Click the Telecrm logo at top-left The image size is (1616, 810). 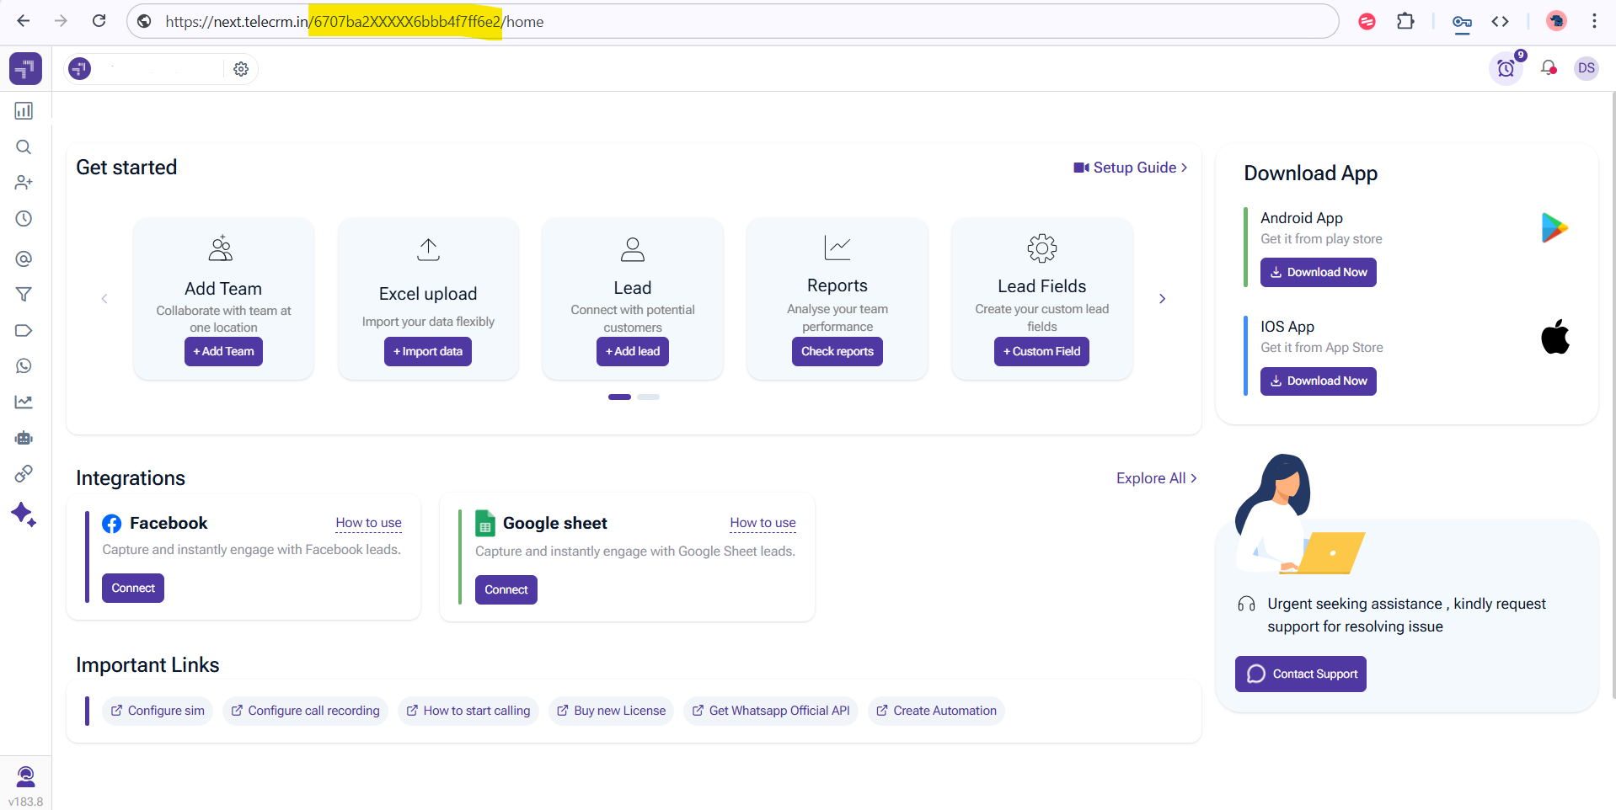[x=25, y=68]
